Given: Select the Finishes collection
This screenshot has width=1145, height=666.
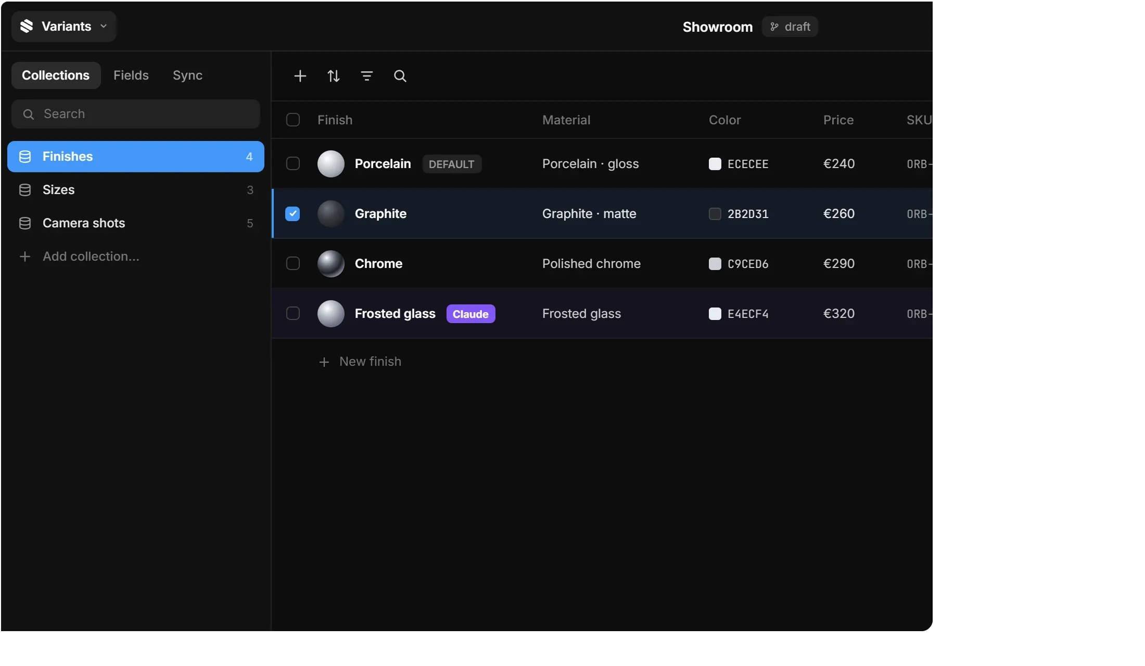Looking at the screenshot, I should (136, 157).
